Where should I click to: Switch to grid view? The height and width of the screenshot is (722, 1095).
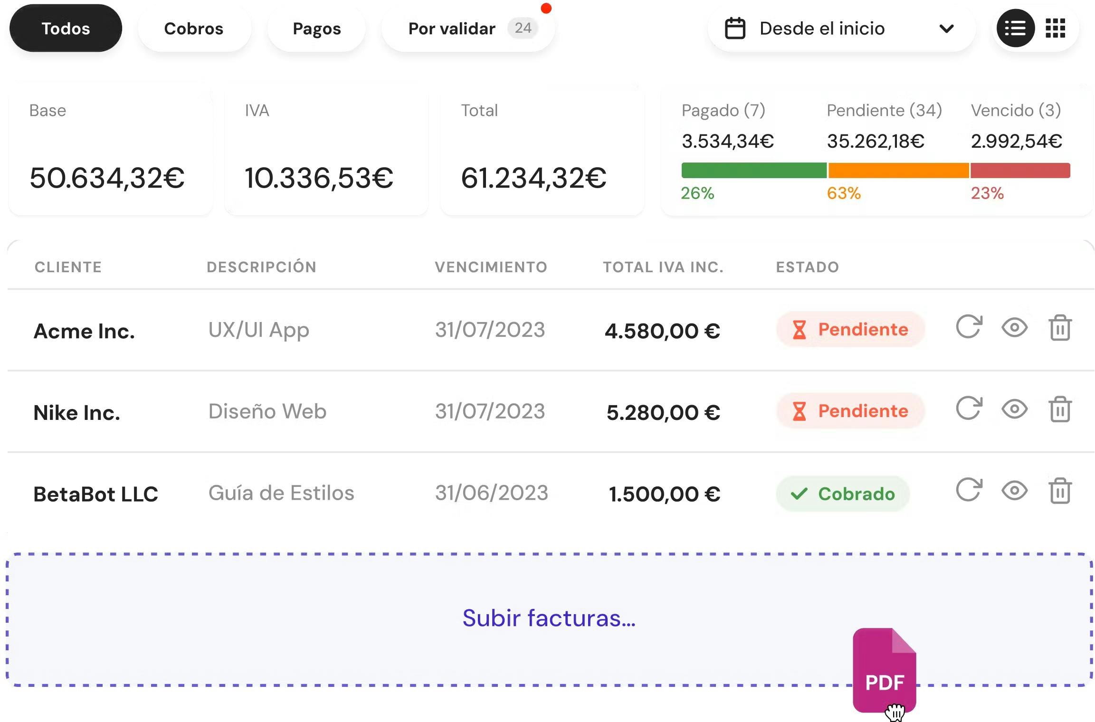click(1055, 28)
